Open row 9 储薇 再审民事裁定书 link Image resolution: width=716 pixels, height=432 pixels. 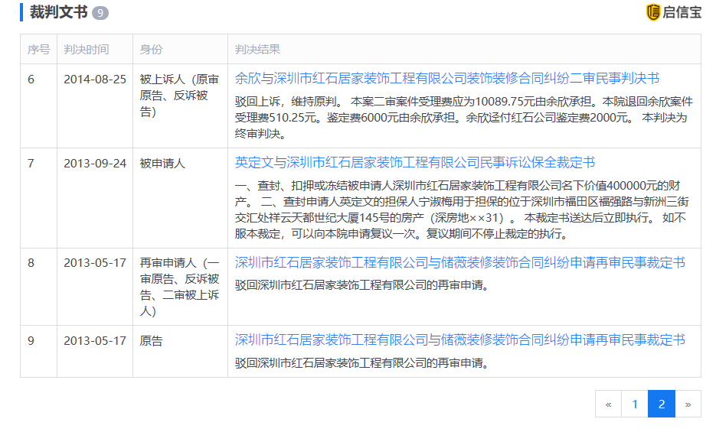[459, 340]
